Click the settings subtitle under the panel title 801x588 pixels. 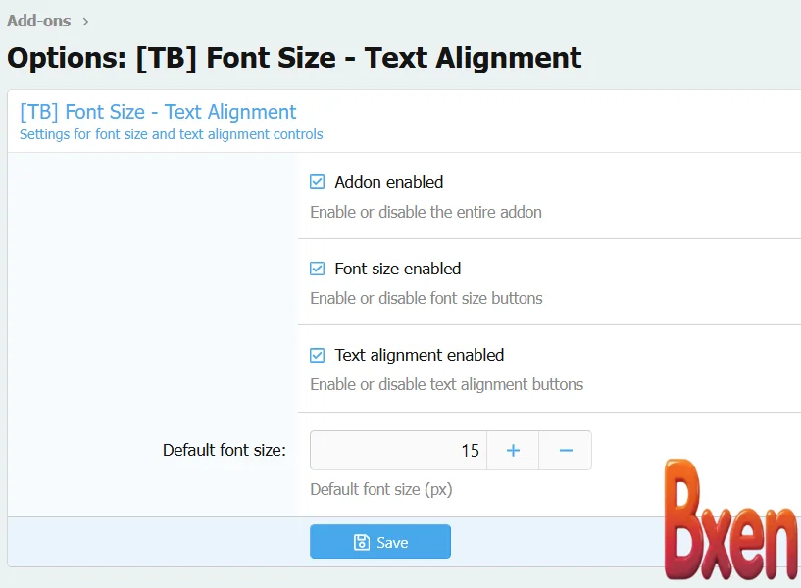tap(171, 134)
